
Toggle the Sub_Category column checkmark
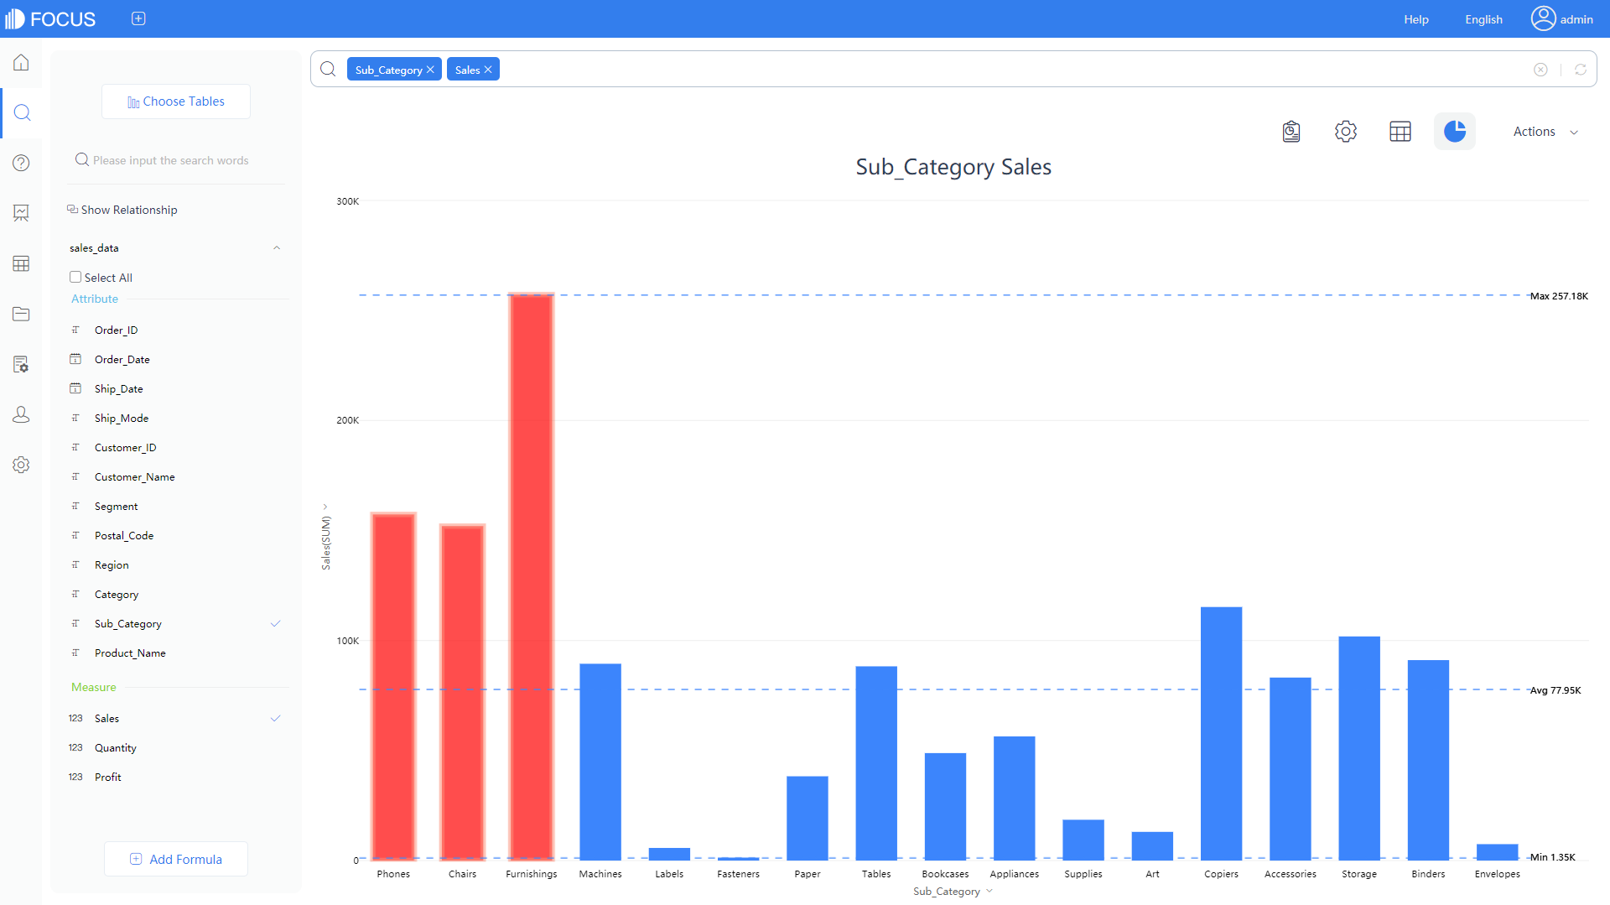275,623
